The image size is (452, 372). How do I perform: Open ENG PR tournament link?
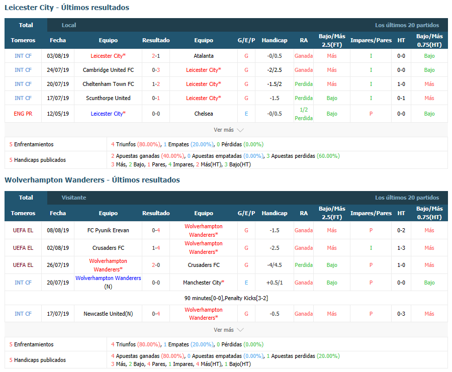point(23,114)
